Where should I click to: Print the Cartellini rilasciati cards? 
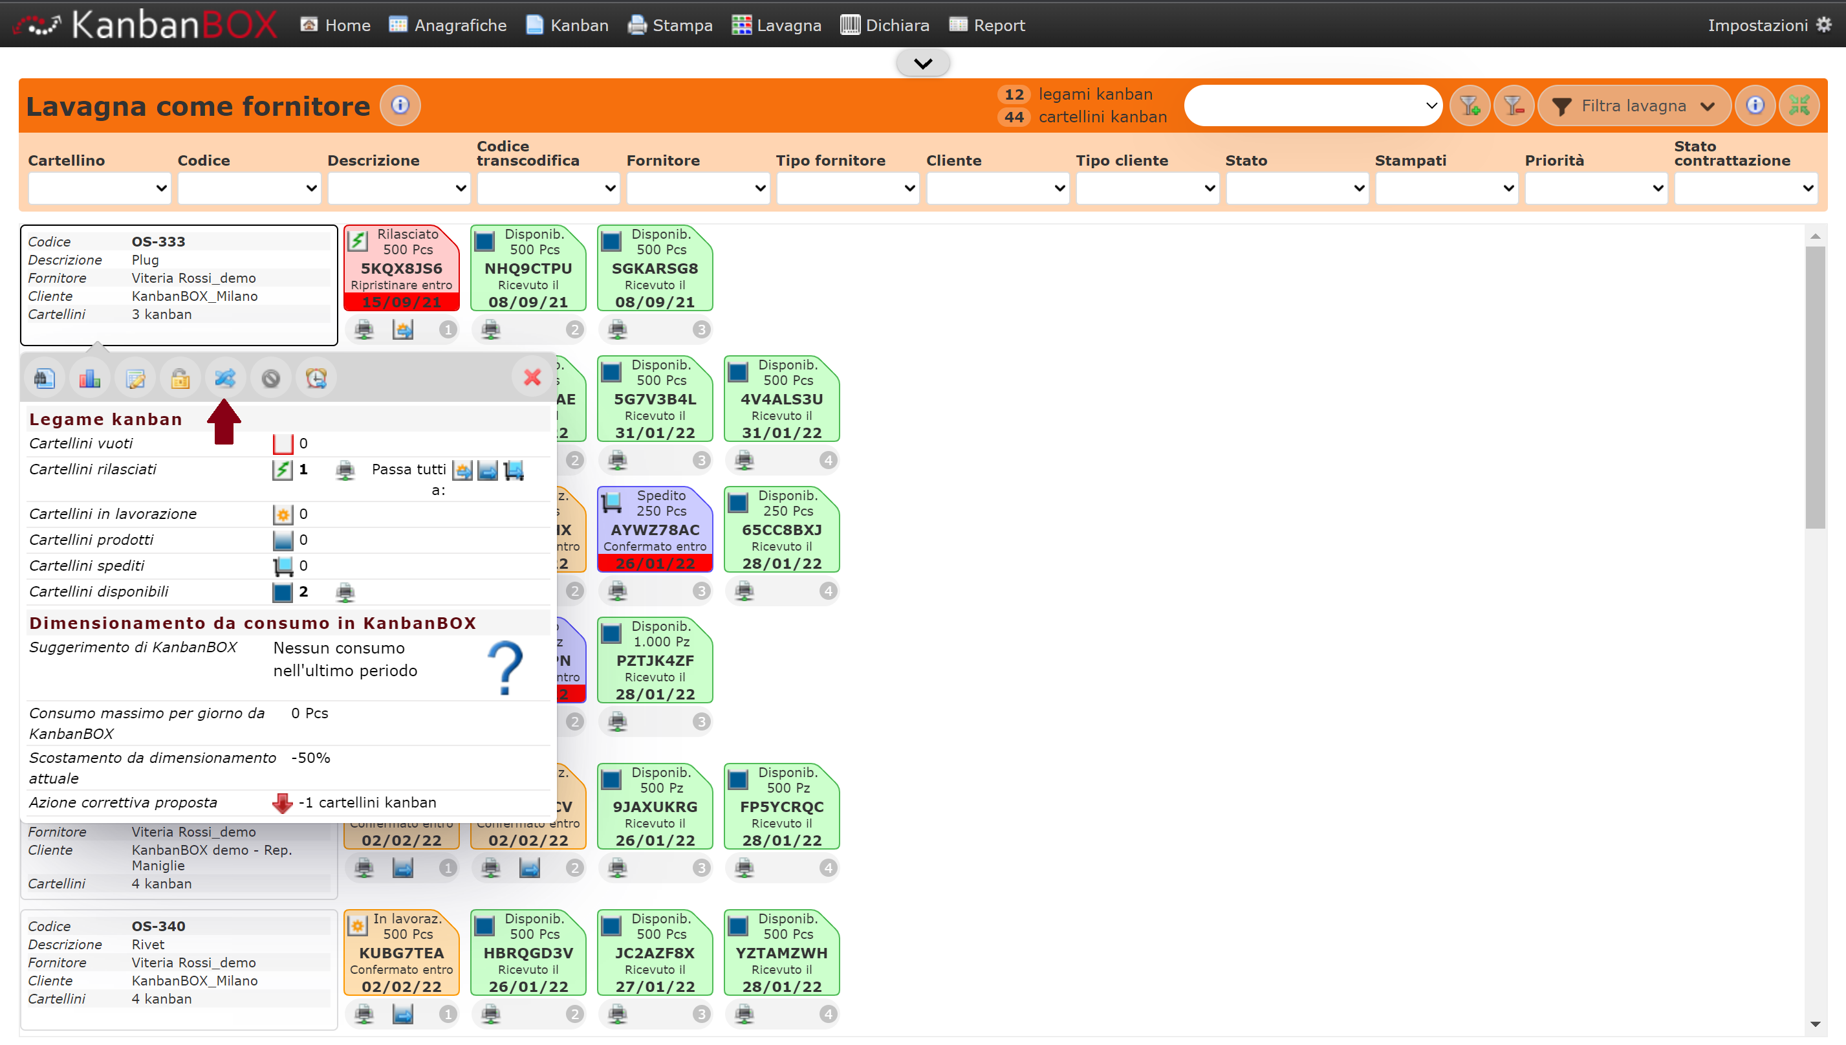pos(345,470)
